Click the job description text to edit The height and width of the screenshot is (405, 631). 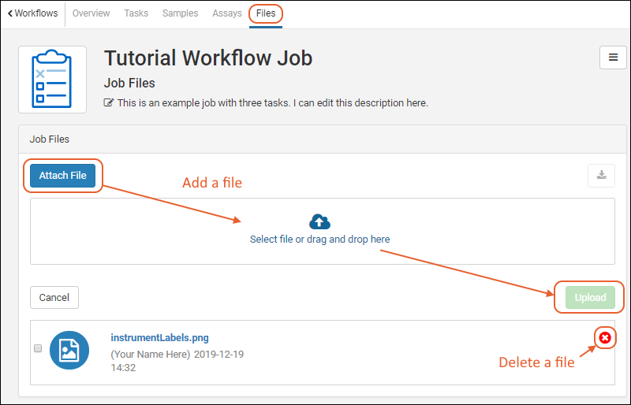pos(272,103)
